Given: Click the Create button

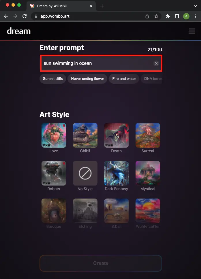Looking at the screenshot, I should [x=101, y=263].
